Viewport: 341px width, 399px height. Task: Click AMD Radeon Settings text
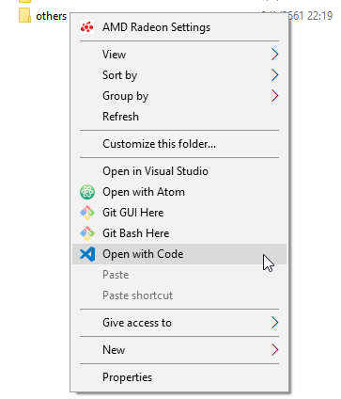[x=156, y=27]
